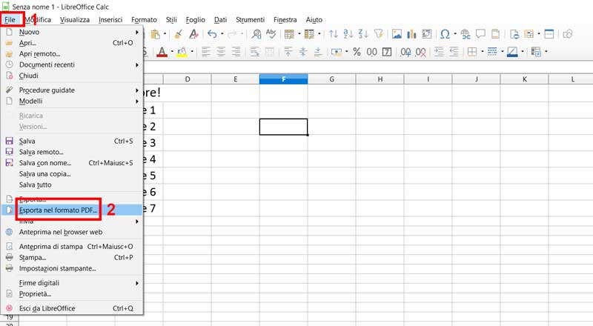Click the Align Bottom icon

(x=318, y=52)
